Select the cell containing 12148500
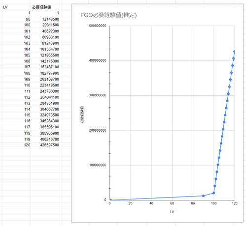This screenshot has height=226, width=246. point(45,19)
